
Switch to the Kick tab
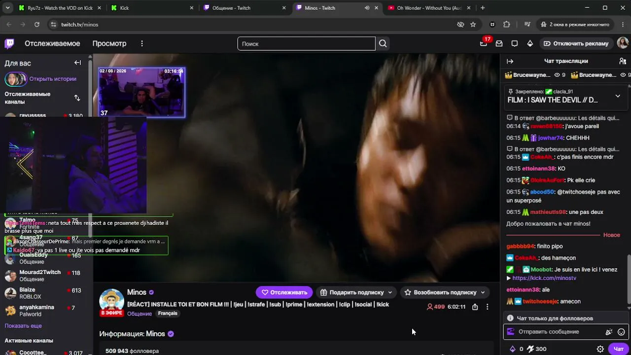click(152, 8)
